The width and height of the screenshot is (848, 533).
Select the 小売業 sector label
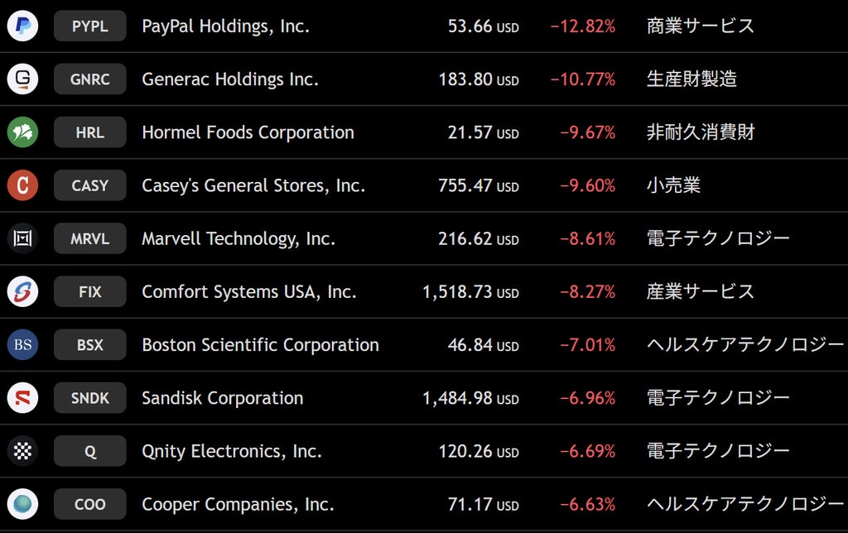tap(673, 185)
